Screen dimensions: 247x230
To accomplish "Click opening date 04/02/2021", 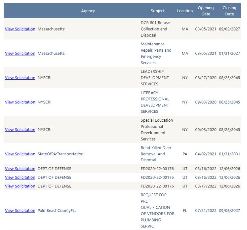I will [206, 154].
